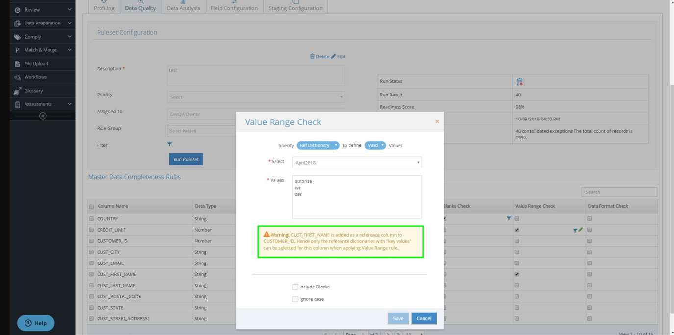The image size is (674, 335).
Task: Open the Priority Select dropdown
Action: 255,97
